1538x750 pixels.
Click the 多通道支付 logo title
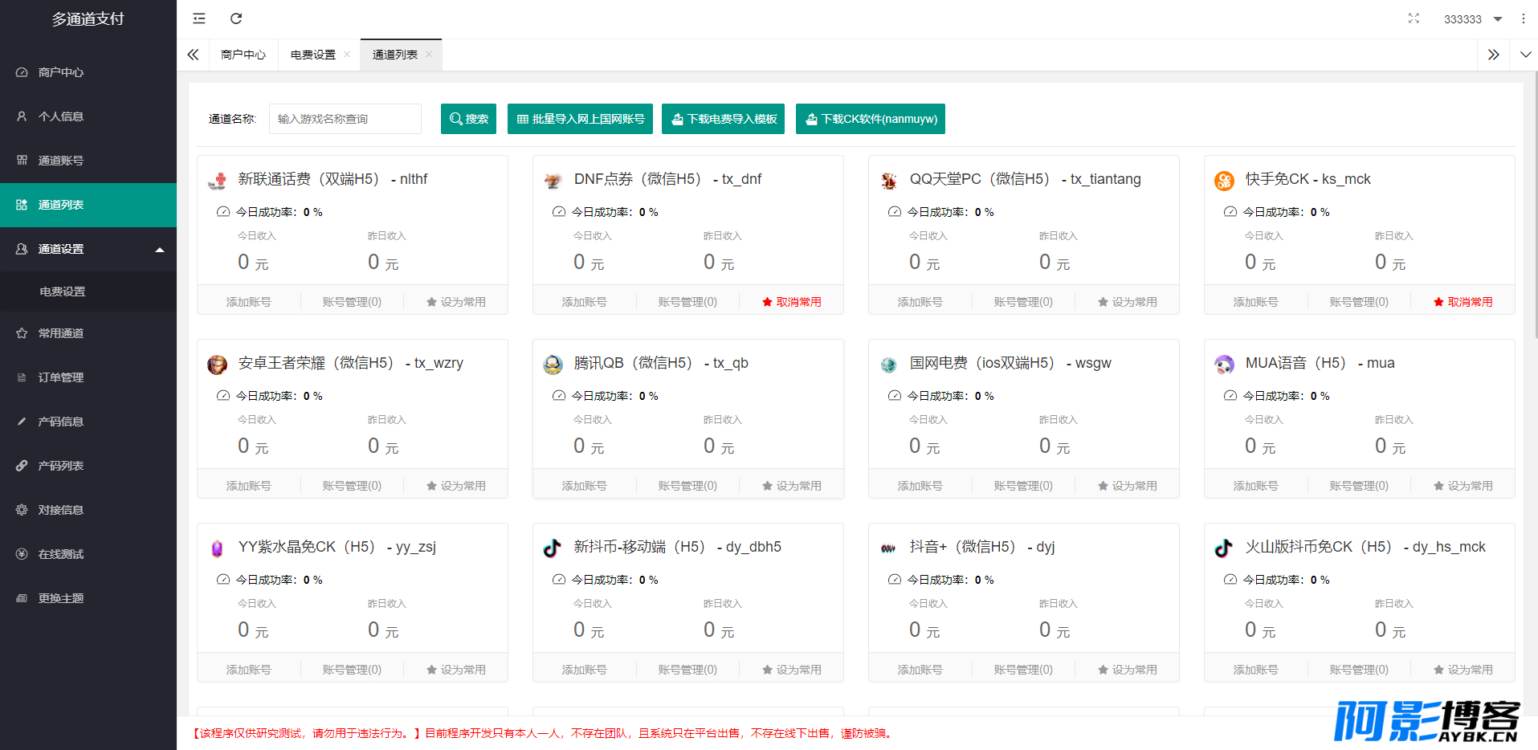click(x=88, y=19)
